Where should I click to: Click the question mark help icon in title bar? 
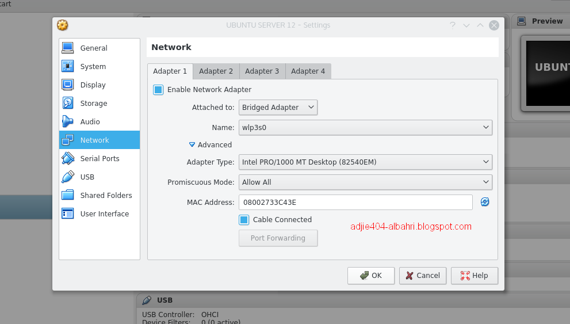[453, 25]
